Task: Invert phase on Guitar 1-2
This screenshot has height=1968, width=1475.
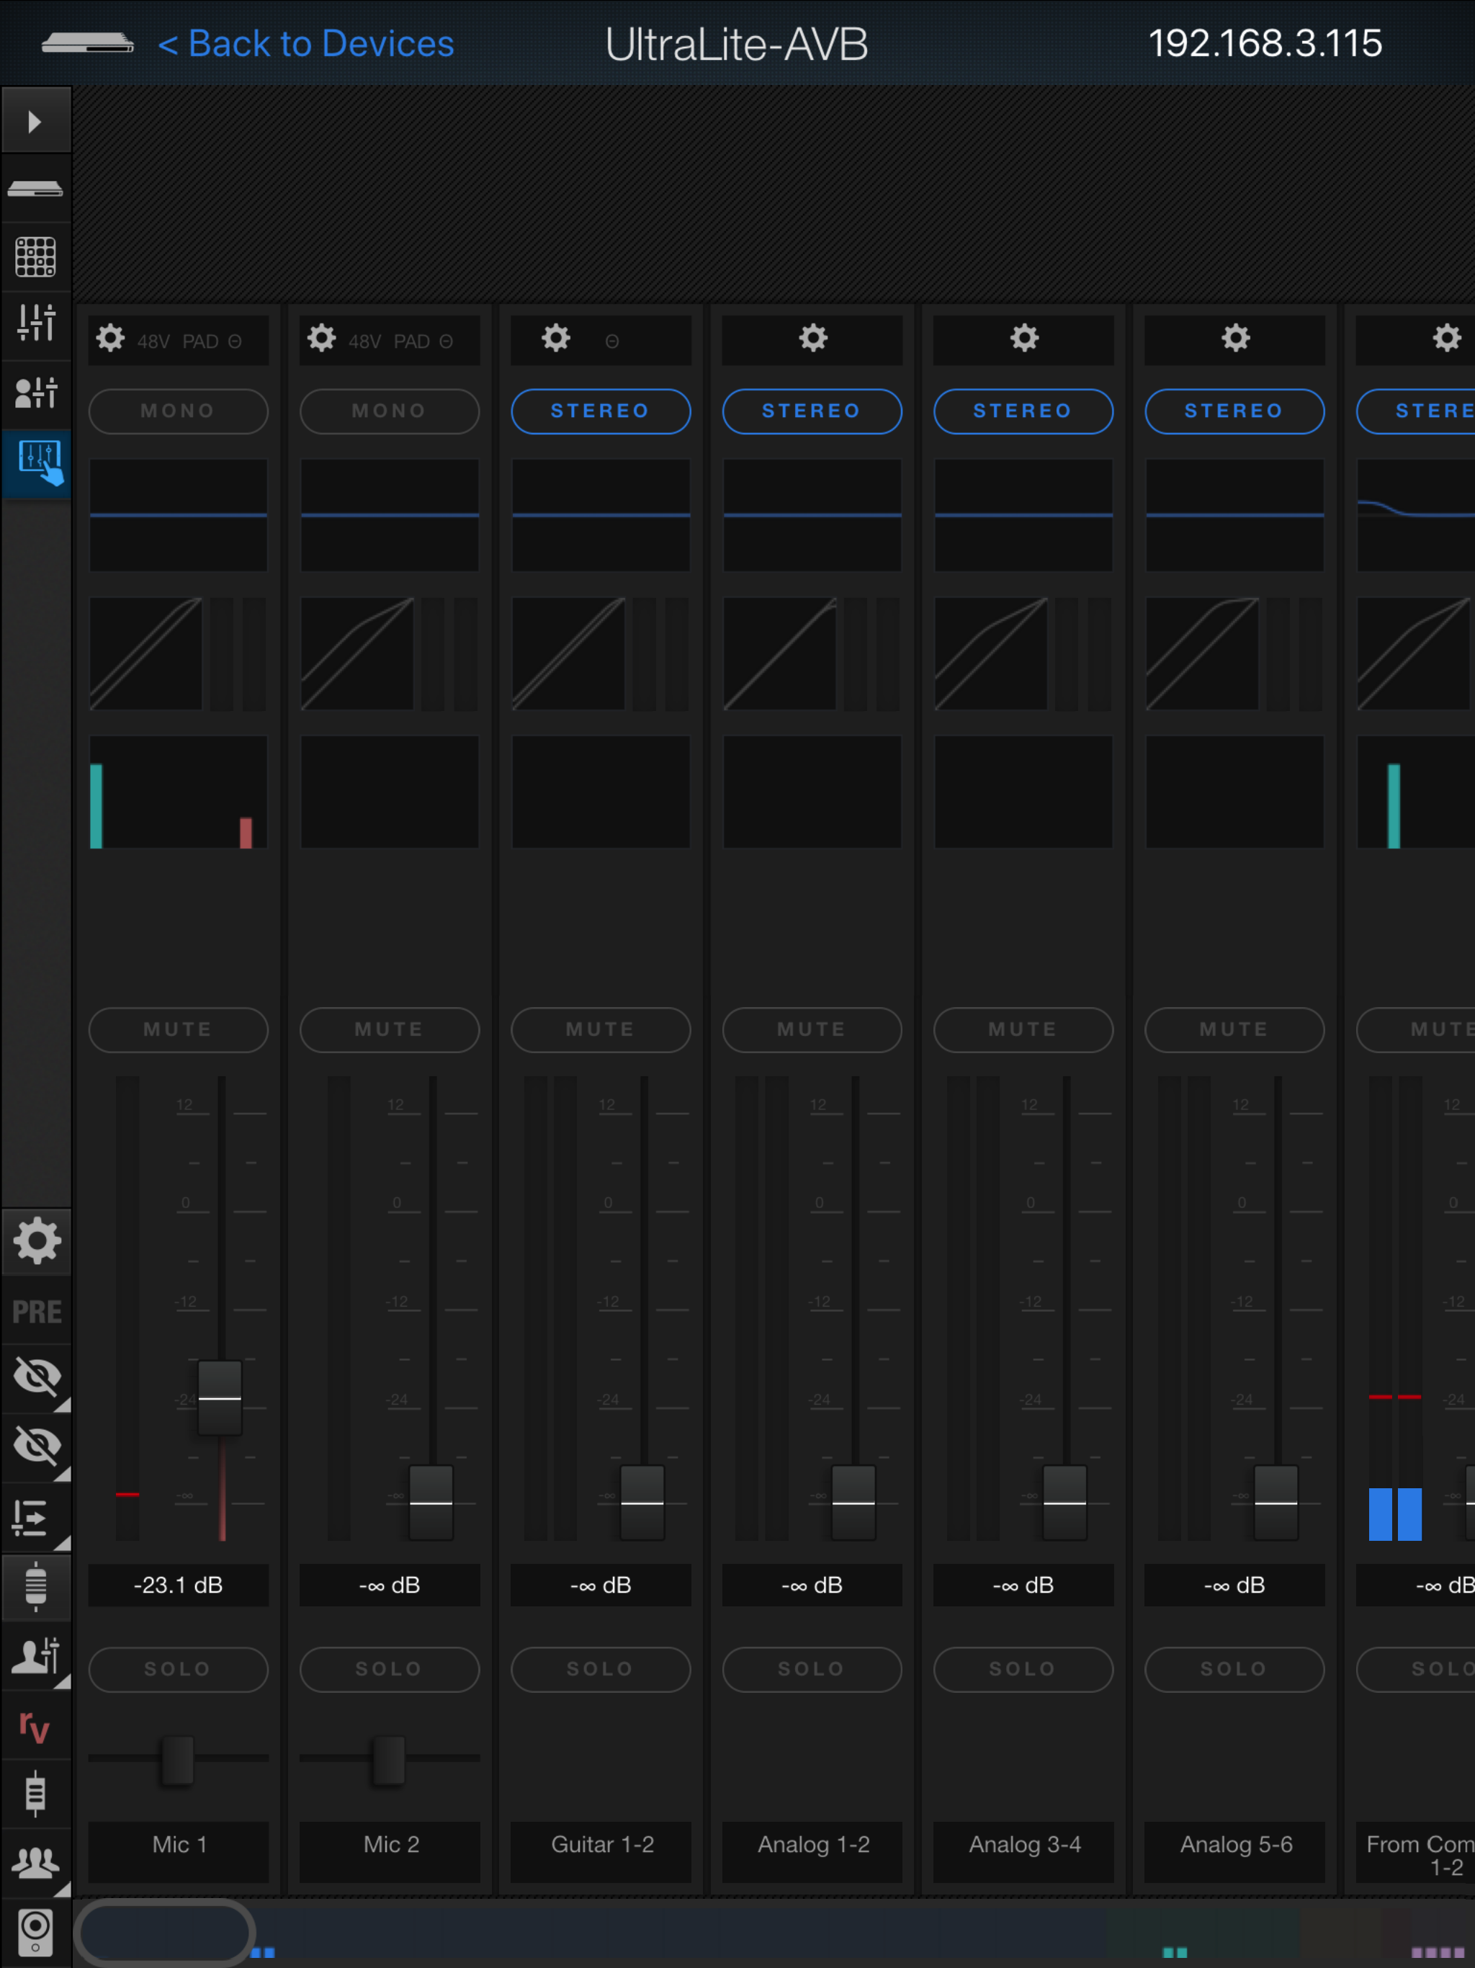Action: 612,341
